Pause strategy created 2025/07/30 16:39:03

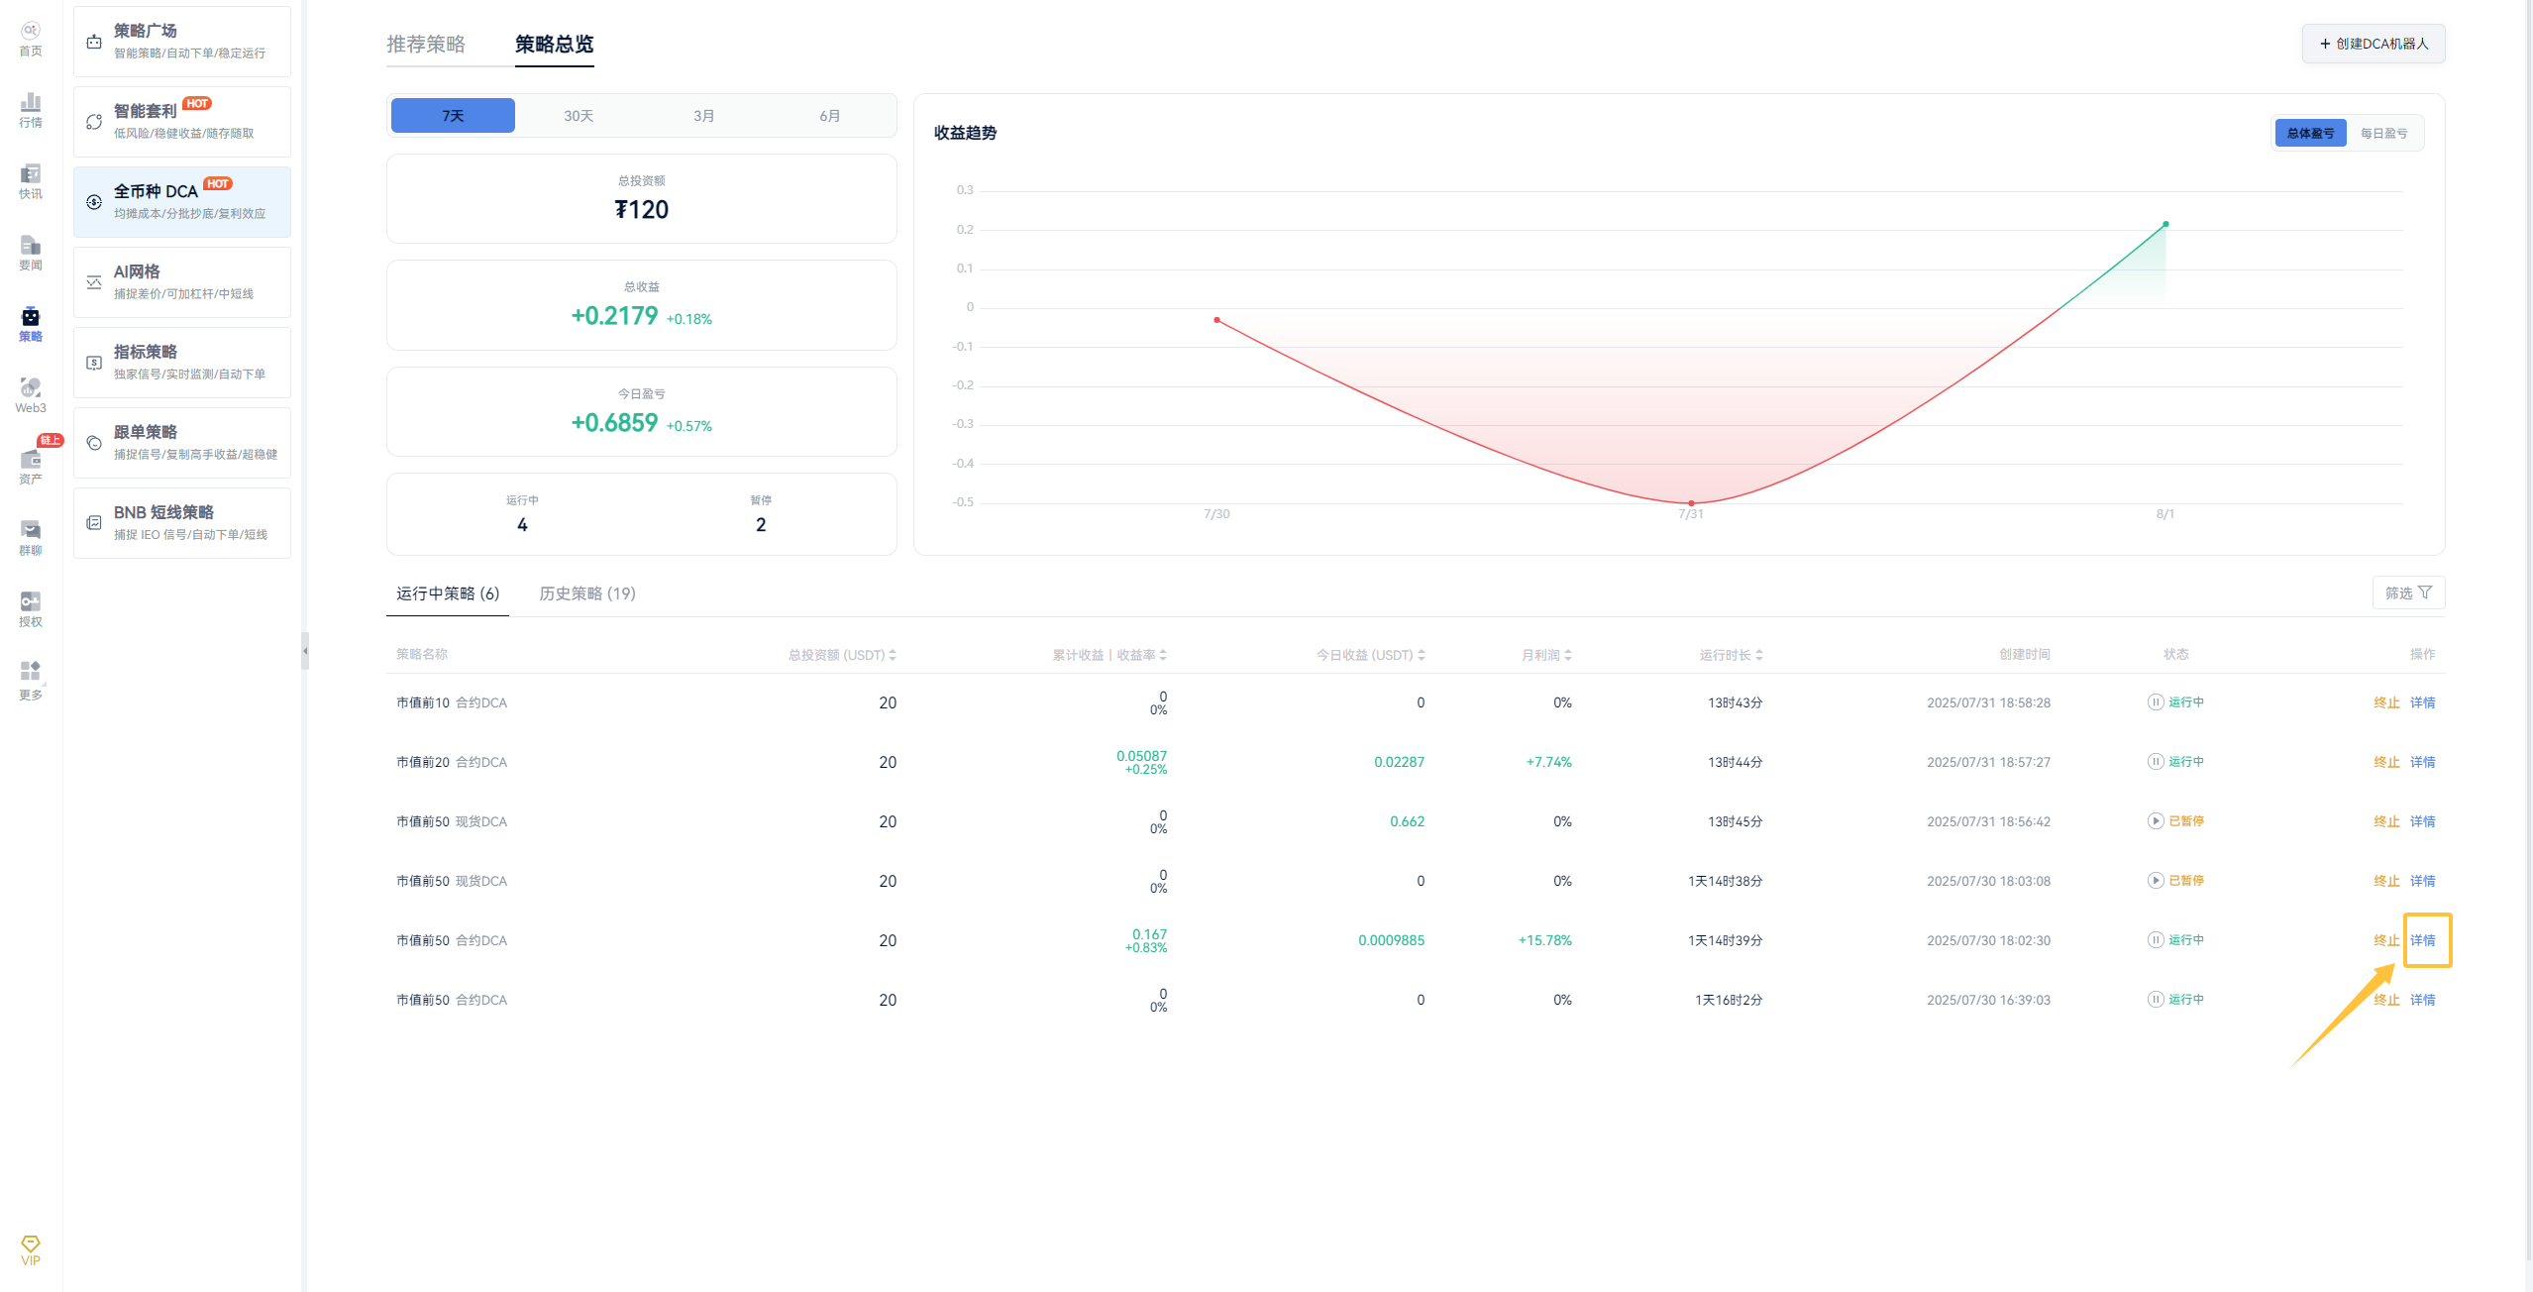click(x=2156, y=1000)
